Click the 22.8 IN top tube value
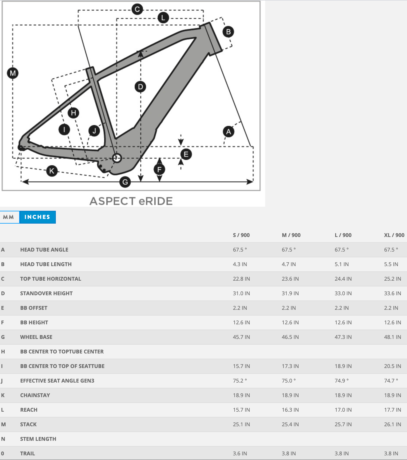 click(241, 279)
